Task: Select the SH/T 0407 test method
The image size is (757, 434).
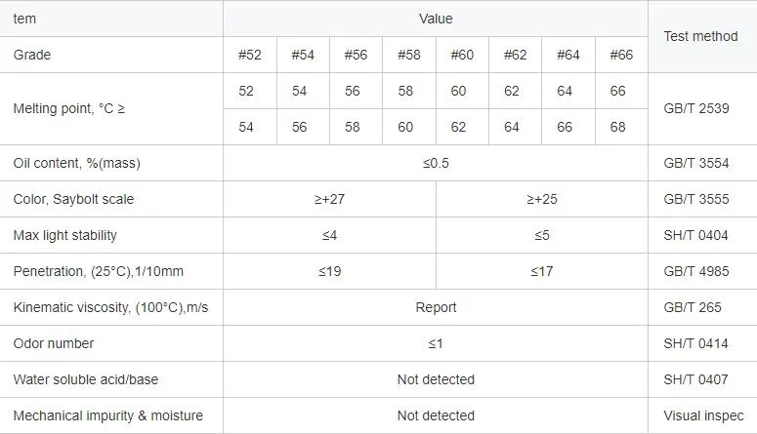Action: 695,379
